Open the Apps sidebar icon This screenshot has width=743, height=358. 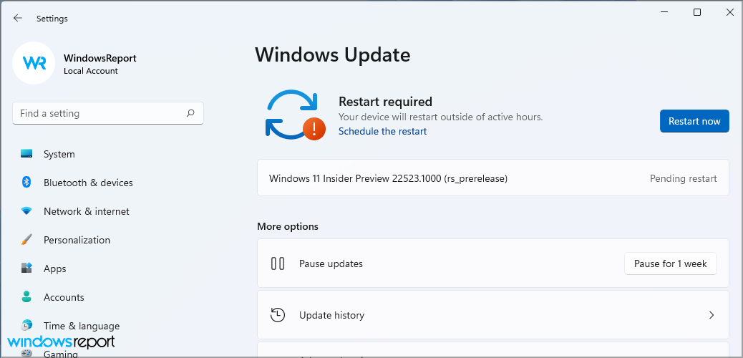click(x=26, y=268)
